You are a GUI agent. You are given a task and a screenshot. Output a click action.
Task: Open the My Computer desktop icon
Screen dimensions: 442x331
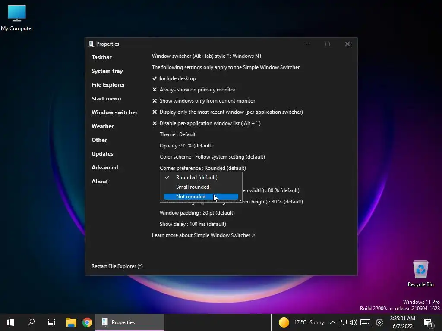pos(17,18)
